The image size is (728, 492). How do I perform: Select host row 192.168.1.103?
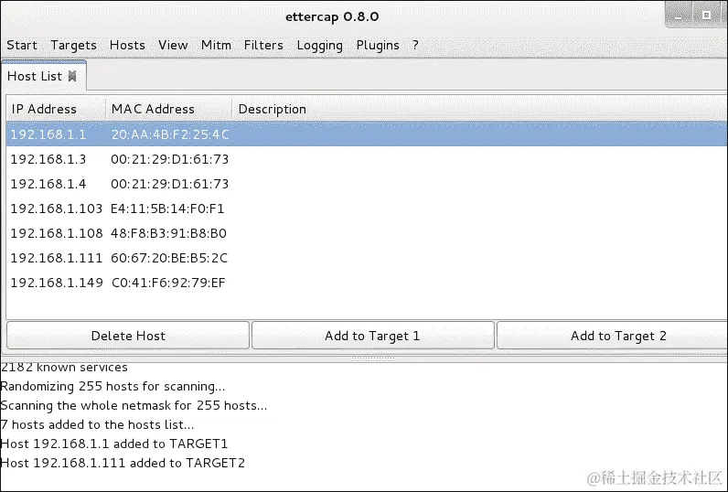tap(367, 209)
